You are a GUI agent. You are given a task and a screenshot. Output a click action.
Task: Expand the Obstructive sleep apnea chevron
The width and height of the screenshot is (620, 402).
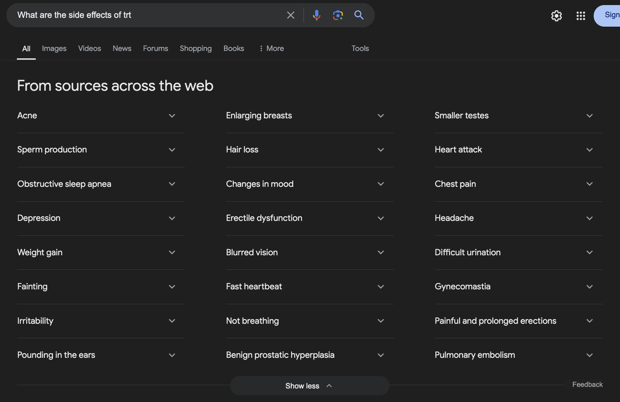[172, 184]
